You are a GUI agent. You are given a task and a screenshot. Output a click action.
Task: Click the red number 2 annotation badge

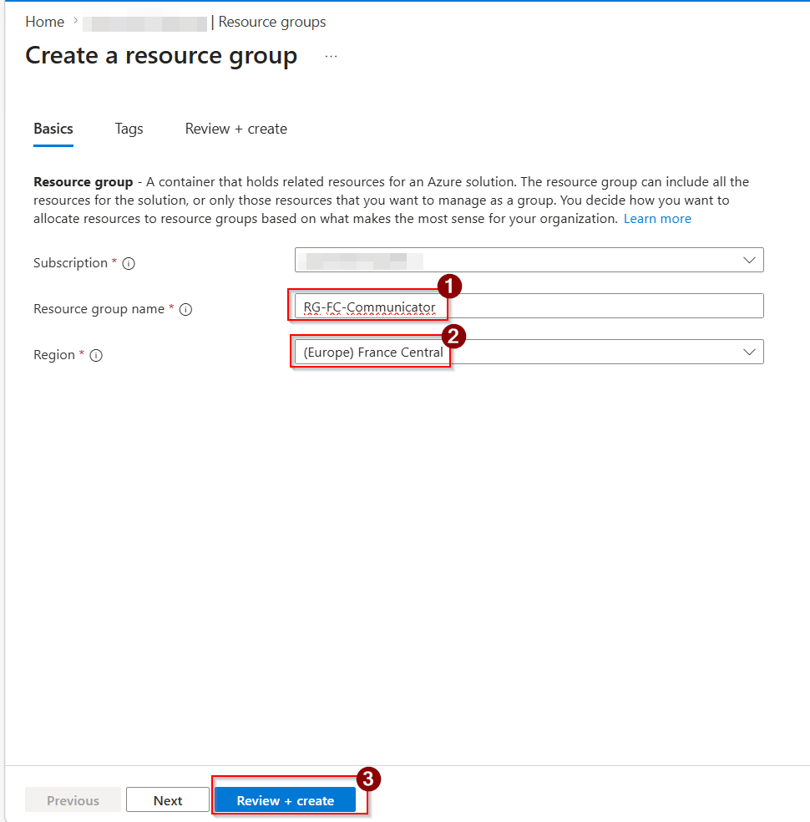453,336
